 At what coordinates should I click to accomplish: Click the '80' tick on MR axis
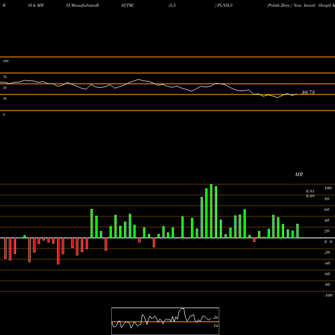point(327,199)
